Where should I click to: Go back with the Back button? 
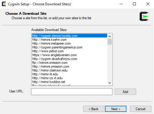pos(94,109)
